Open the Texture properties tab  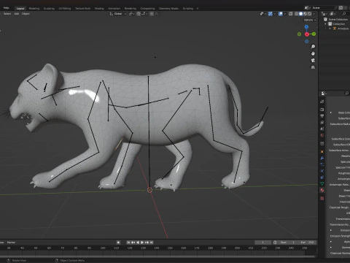pyautogui.click(x=322, y=199)
